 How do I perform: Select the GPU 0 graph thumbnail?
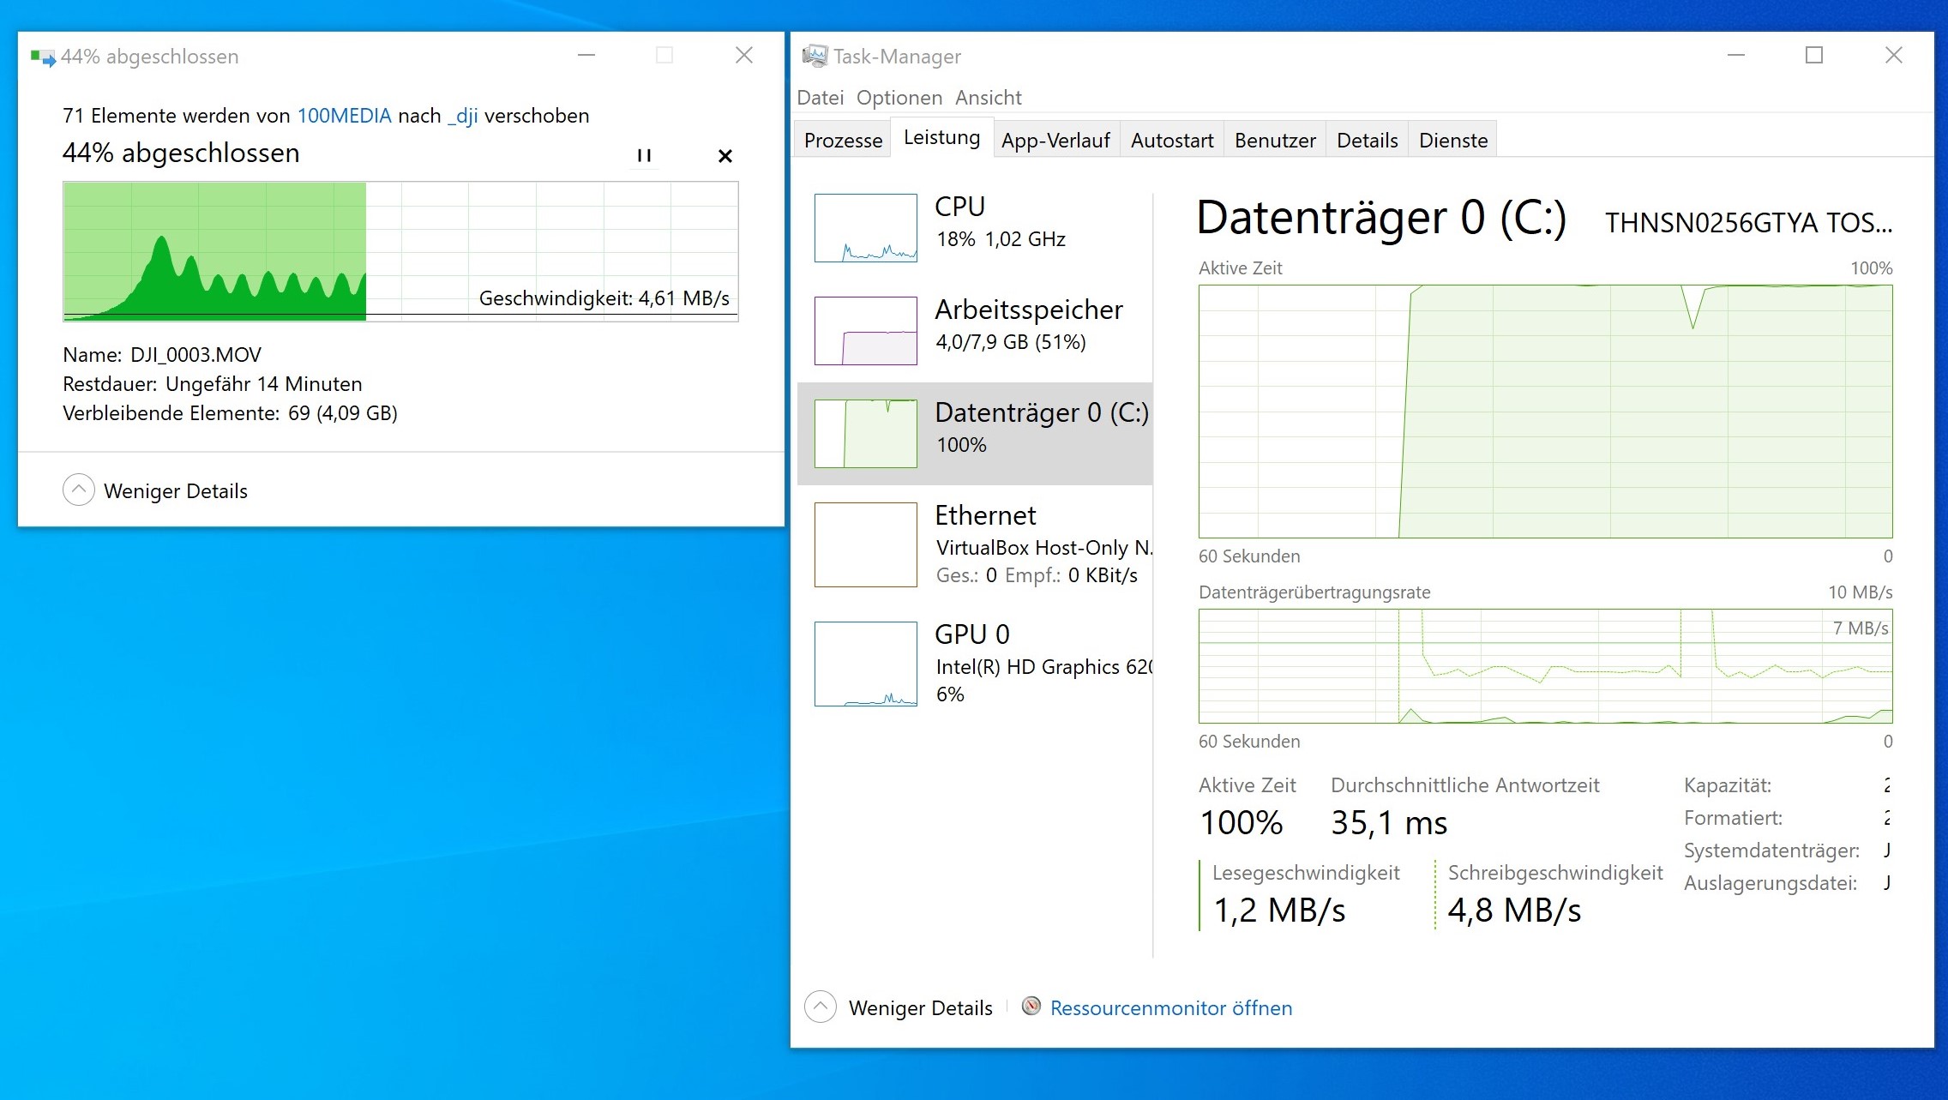(865, 664)
